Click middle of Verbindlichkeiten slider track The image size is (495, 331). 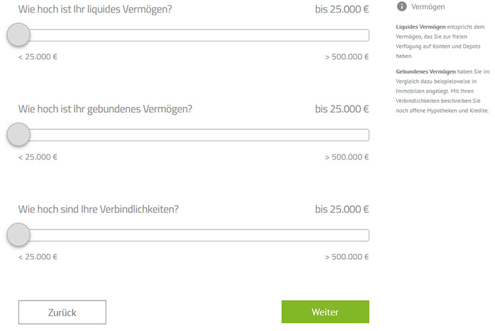(x=194, y=235)
